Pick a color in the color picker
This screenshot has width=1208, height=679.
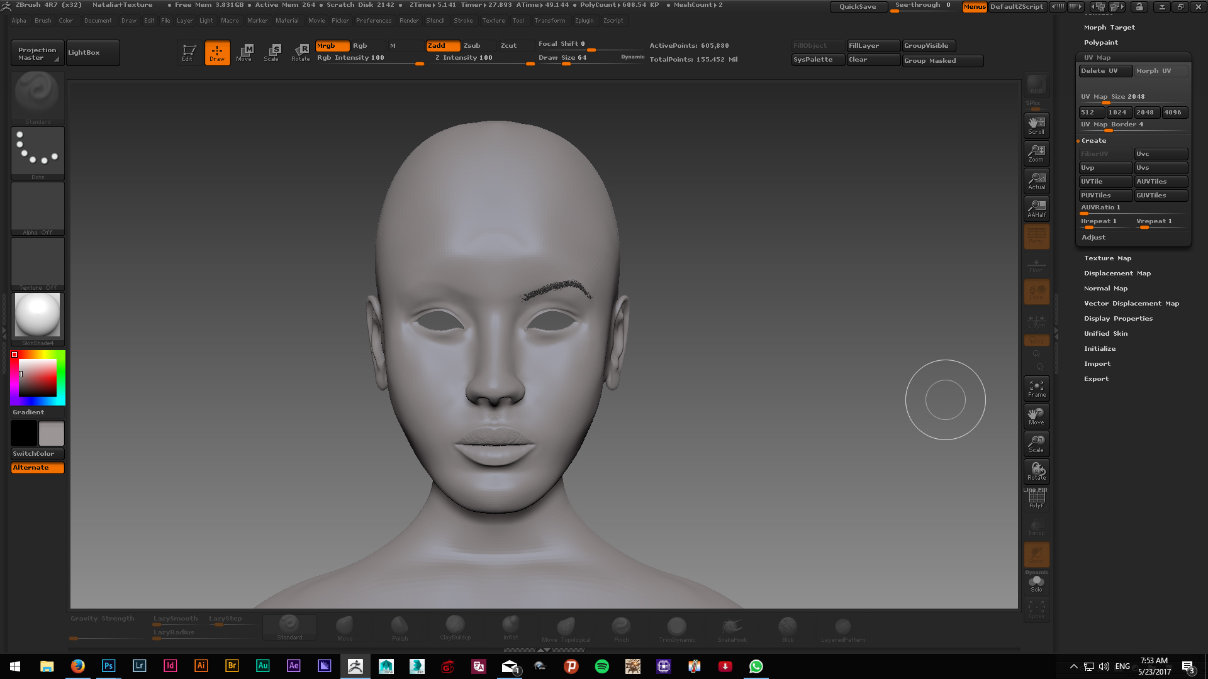[37, 377]
